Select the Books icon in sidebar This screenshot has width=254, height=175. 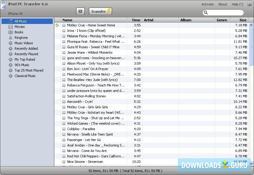click(x=11, y=32)
